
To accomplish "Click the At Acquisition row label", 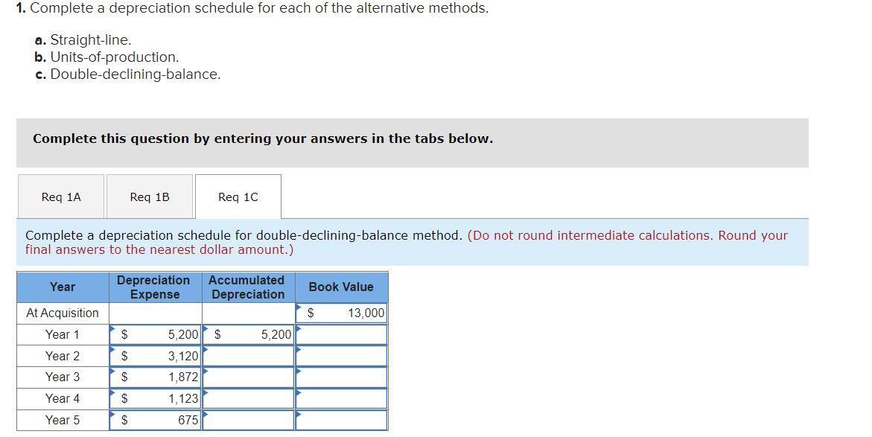I will click(x=62, y=313).
